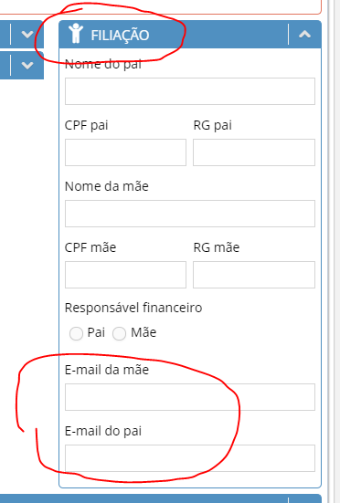Screen dimensions: 340x503
Task: Click the FILIAÇÃO header title
Action: click(120, 35)
